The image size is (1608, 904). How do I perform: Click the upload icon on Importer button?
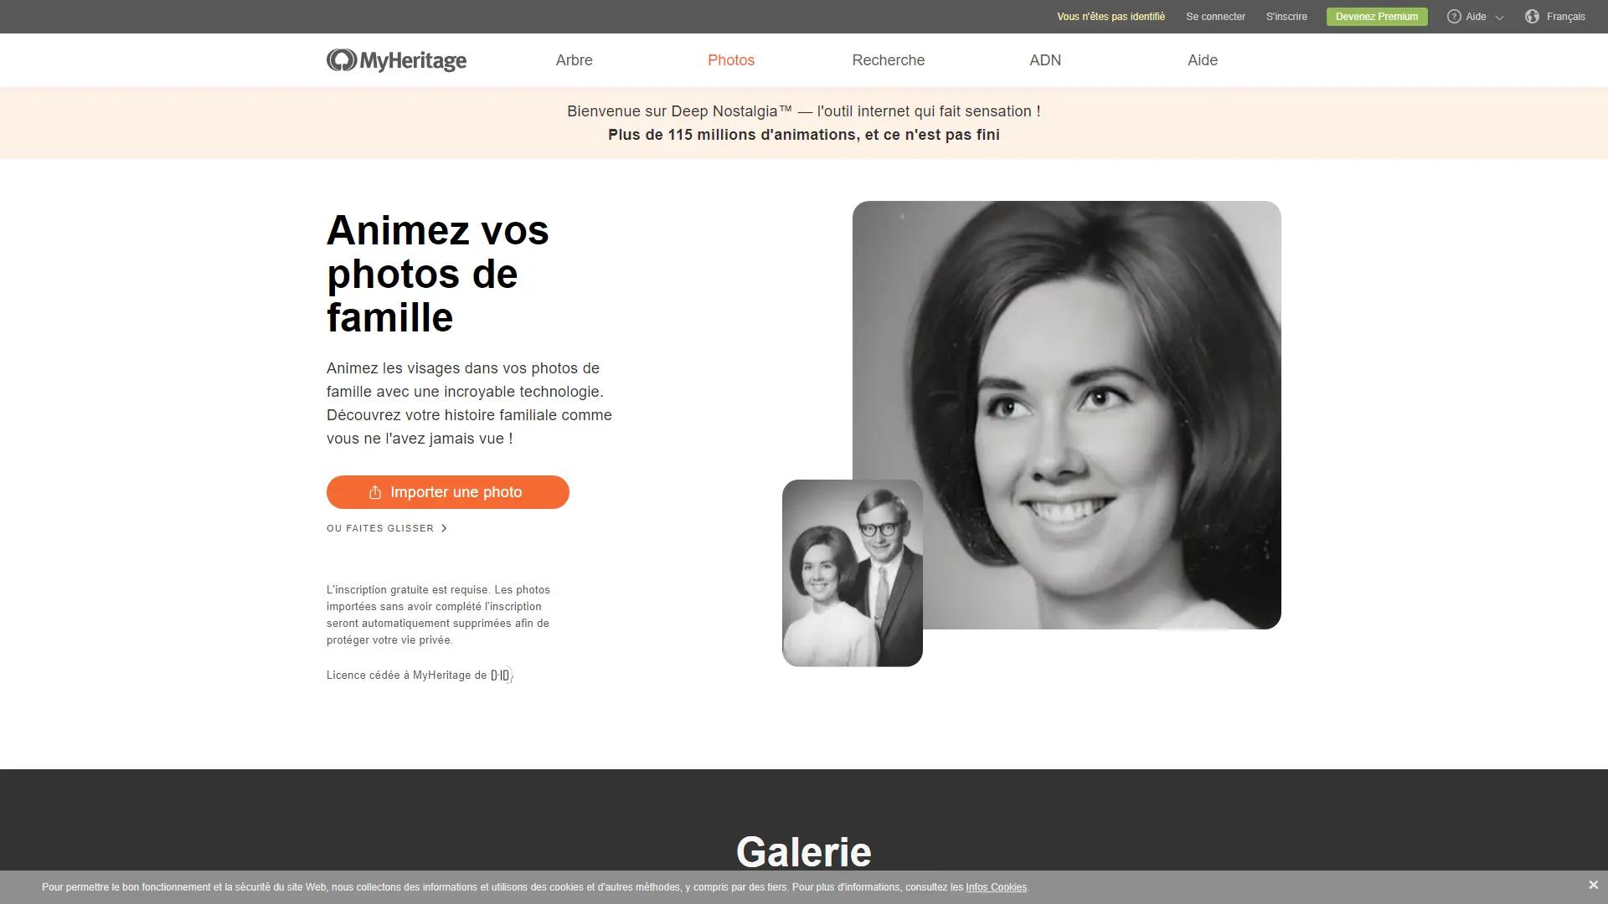[x=375, y=493]
